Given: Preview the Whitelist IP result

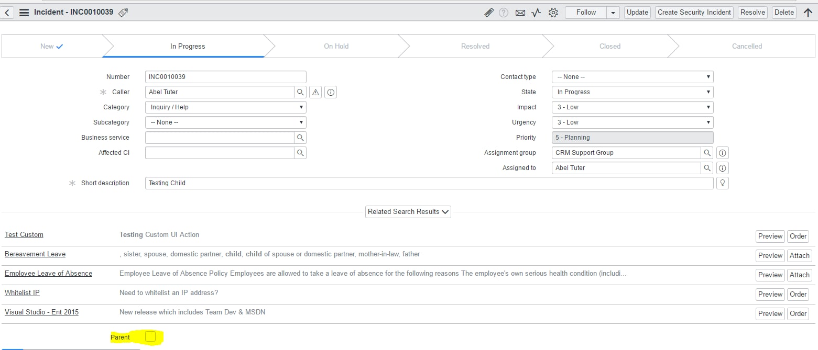Looking at the screenshot, I should pyautogui.click(x=770, y=295).
